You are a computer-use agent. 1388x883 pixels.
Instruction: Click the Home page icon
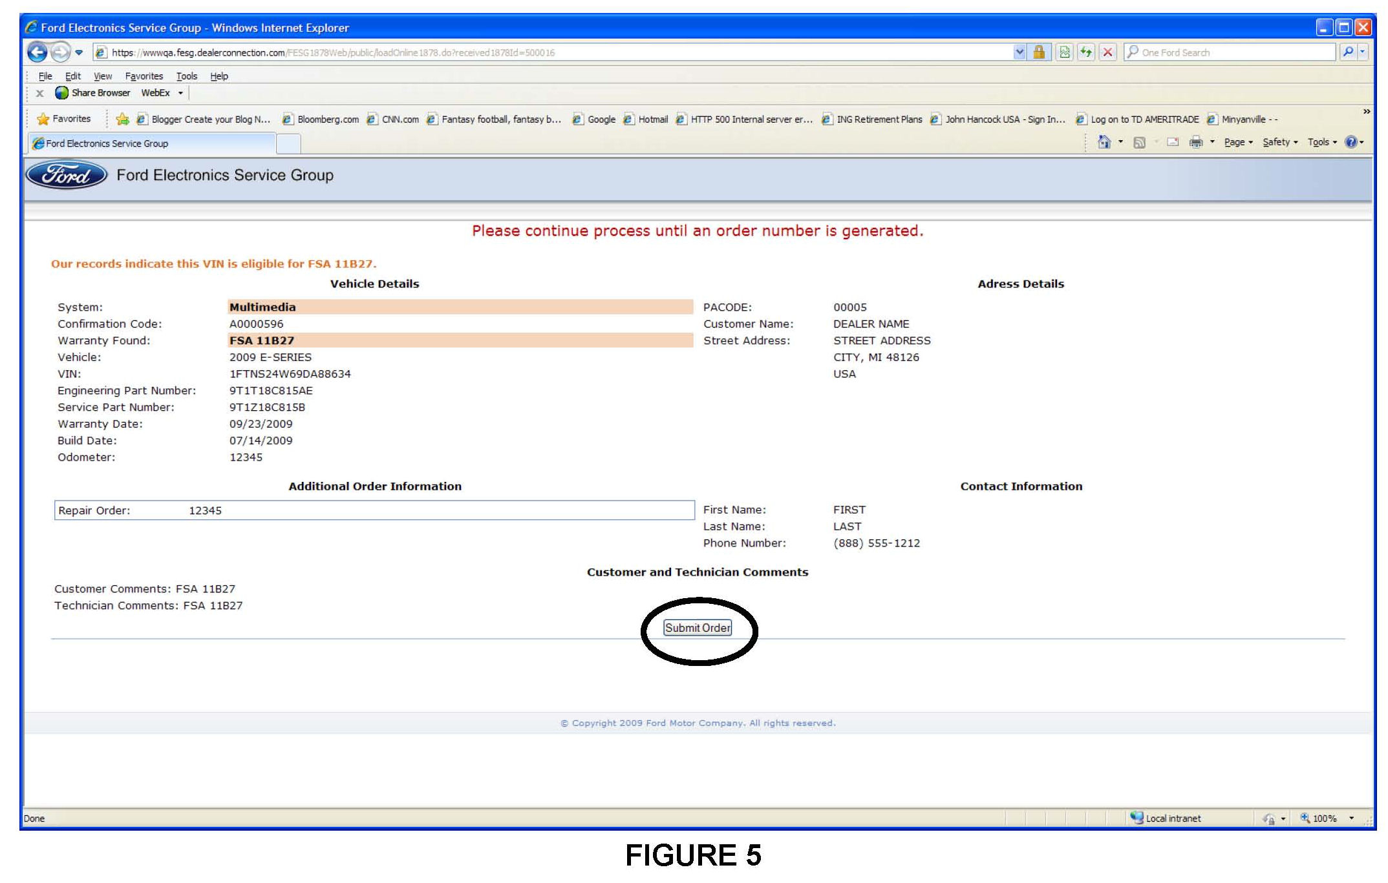[x=1104, y=142]
